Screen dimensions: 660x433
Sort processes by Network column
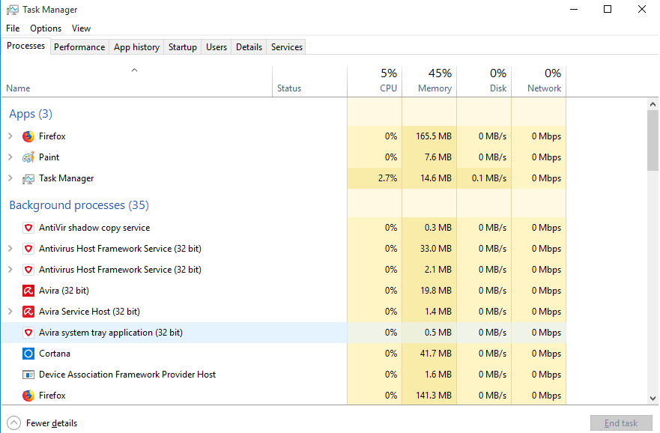(539, 81)
